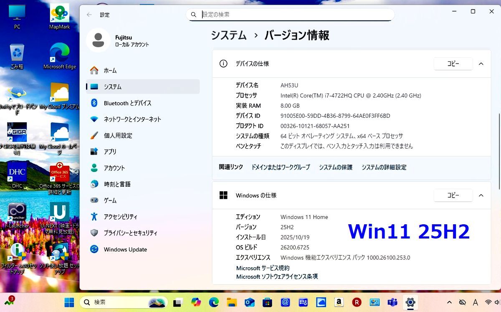This screenshot has height=312, width=501.
Task: Open プライバシーとセキュリティ settings
Action: click(x=130, y=233)
